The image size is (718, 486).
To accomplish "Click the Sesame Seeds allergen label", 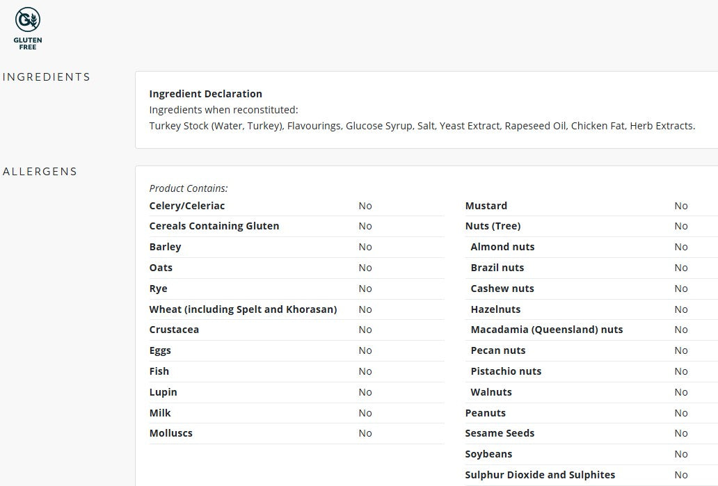I will [500, 433].
